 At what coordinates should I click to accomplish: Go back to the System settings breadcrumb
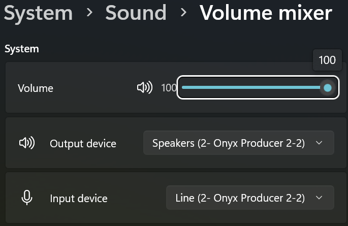click(39, 13)
